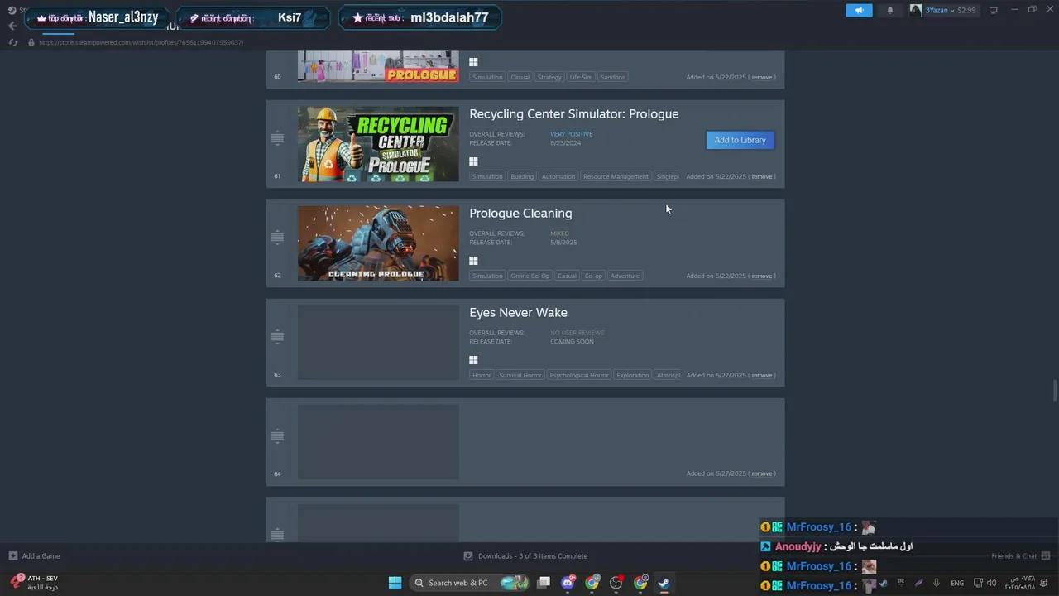Open Prologue Cleaning capsule image

tap(378, 243)
